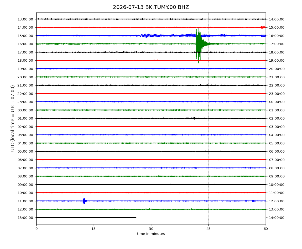Click the large green earthquake burst
This screenshot has height=249, width=302.
[x=199, y=46]
